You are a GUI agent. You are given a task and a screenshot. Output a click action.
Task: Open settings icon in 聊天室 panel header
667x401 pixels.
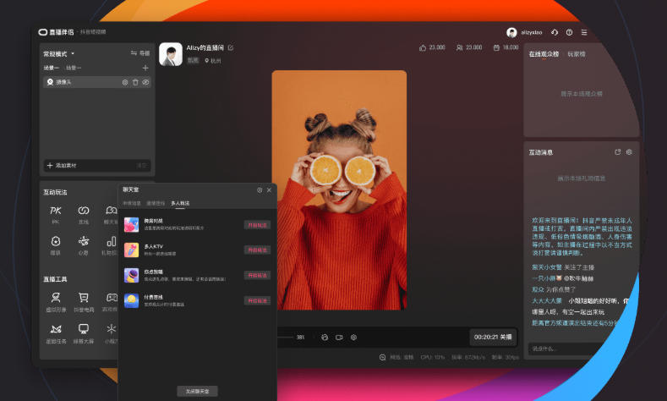[x=260, y=190]
